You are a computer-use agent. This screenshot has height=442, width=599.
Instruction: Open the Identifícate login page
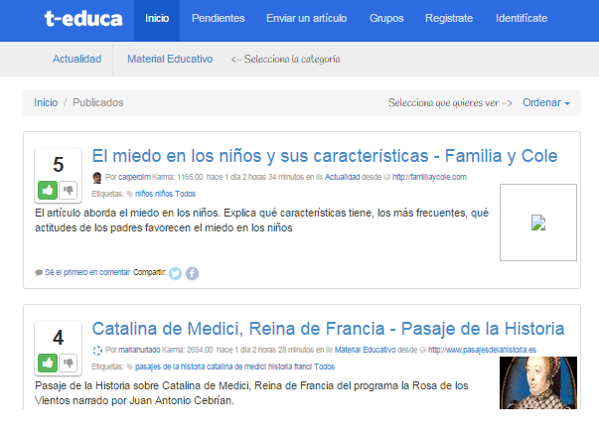[x=522, y=18]
